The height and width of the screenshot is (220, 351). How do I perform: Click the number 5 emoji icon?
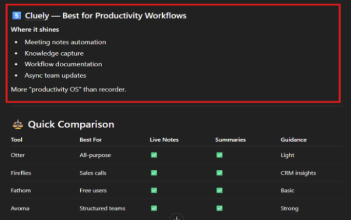(x=17, y=16)
